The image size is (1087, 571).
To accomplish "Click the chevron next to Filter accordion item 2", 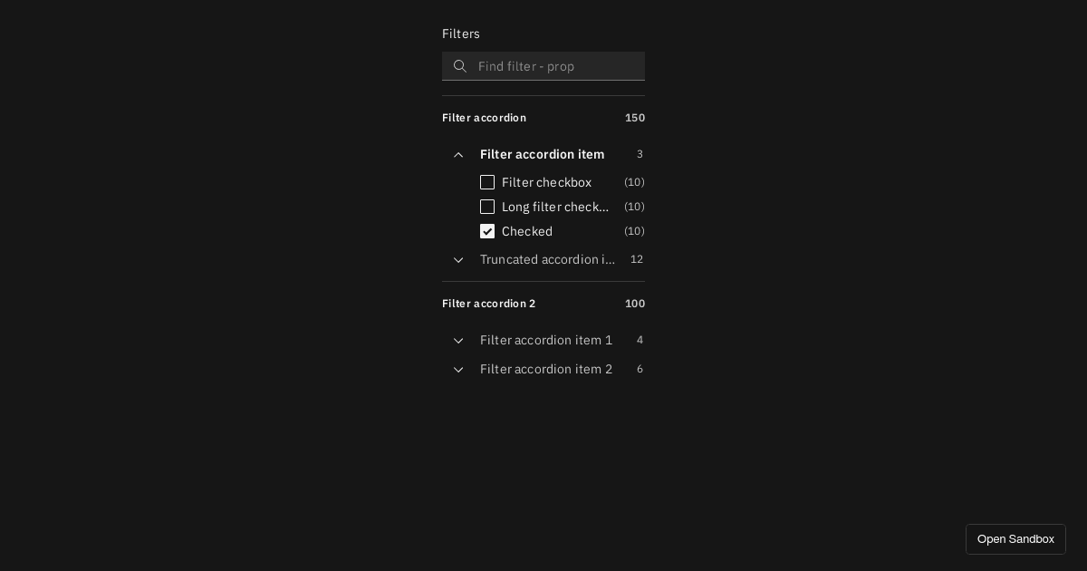I will (x=458, y=370).
